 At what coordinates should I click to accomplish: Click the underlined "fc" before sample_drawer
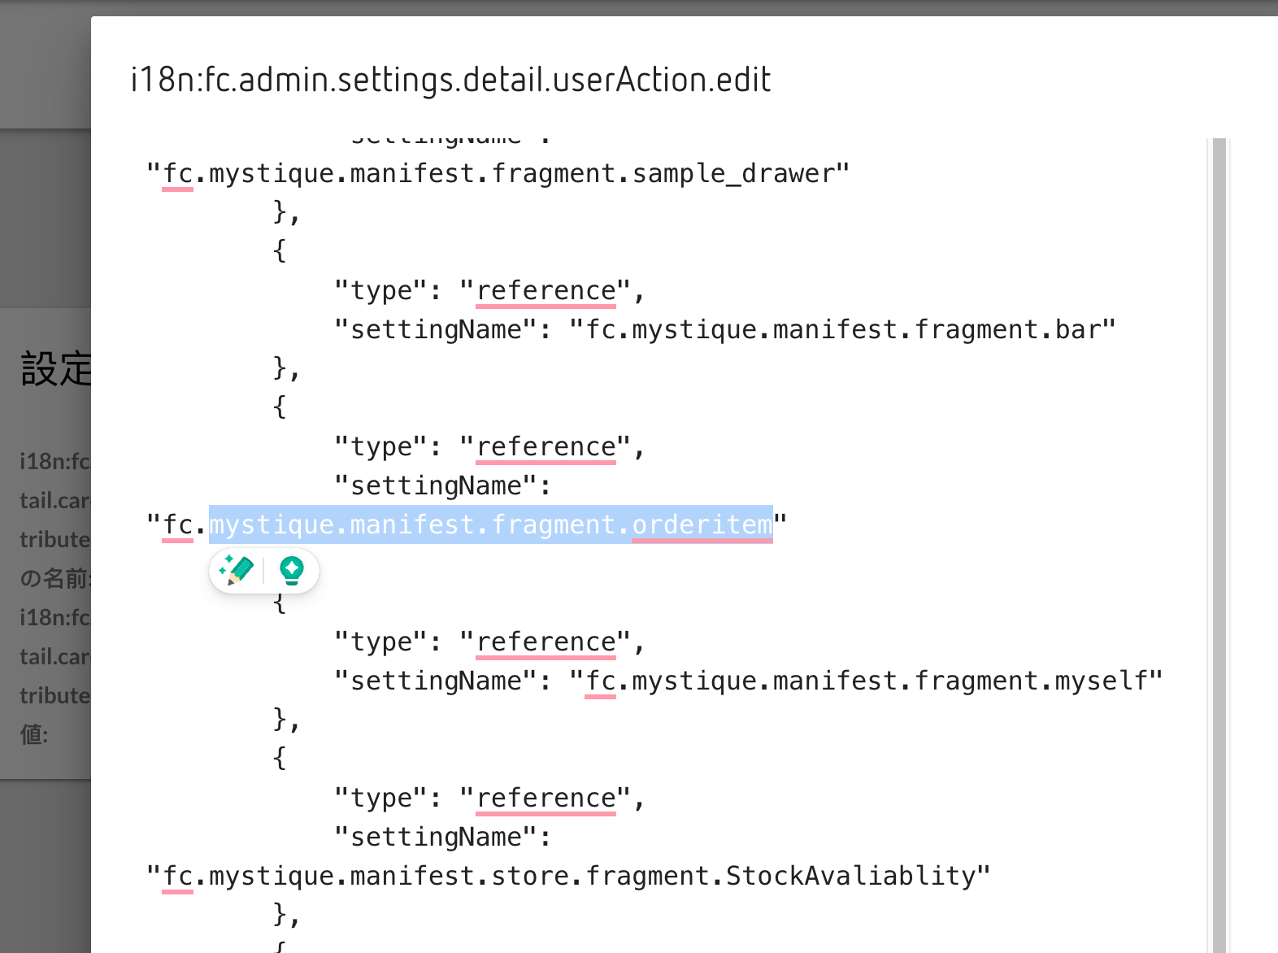click(178, 174)
